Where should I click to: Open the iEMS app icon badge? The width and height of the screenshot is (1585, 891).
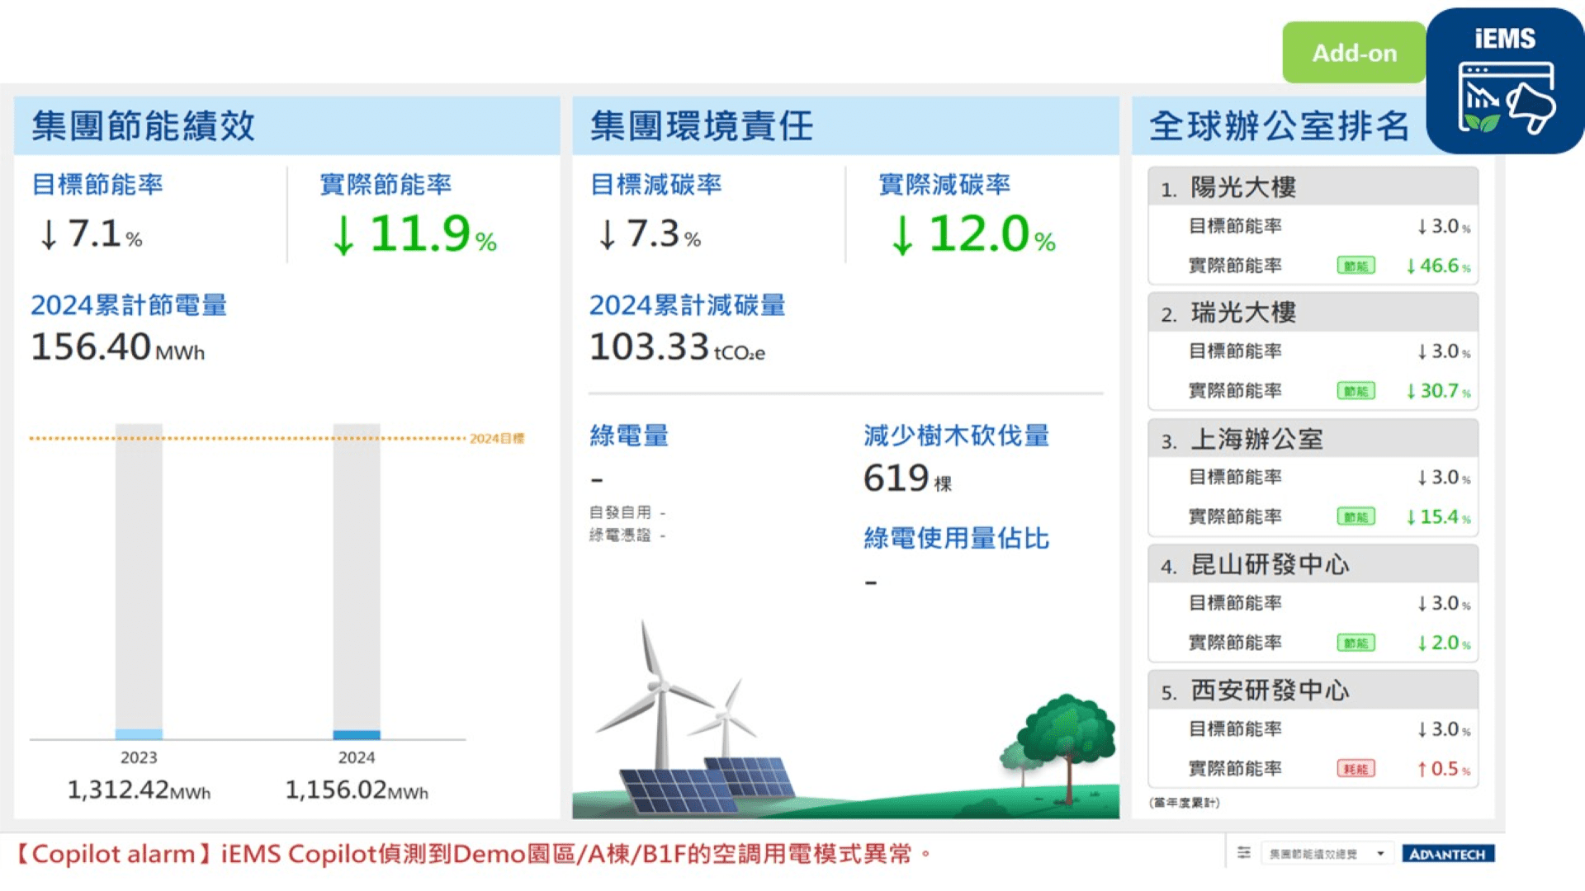[1505, 81]
